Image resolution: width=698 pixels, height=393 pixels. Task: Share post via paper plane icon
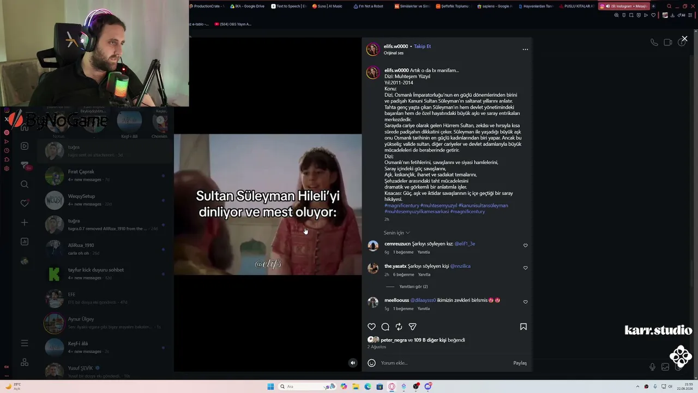coord(412,326)
